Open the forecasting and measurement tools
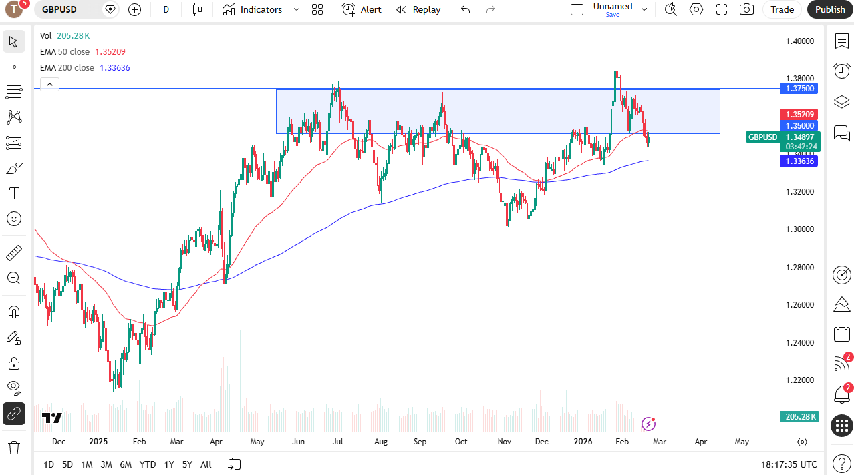This screenshot has height=475, width=854. coord(13,143)
